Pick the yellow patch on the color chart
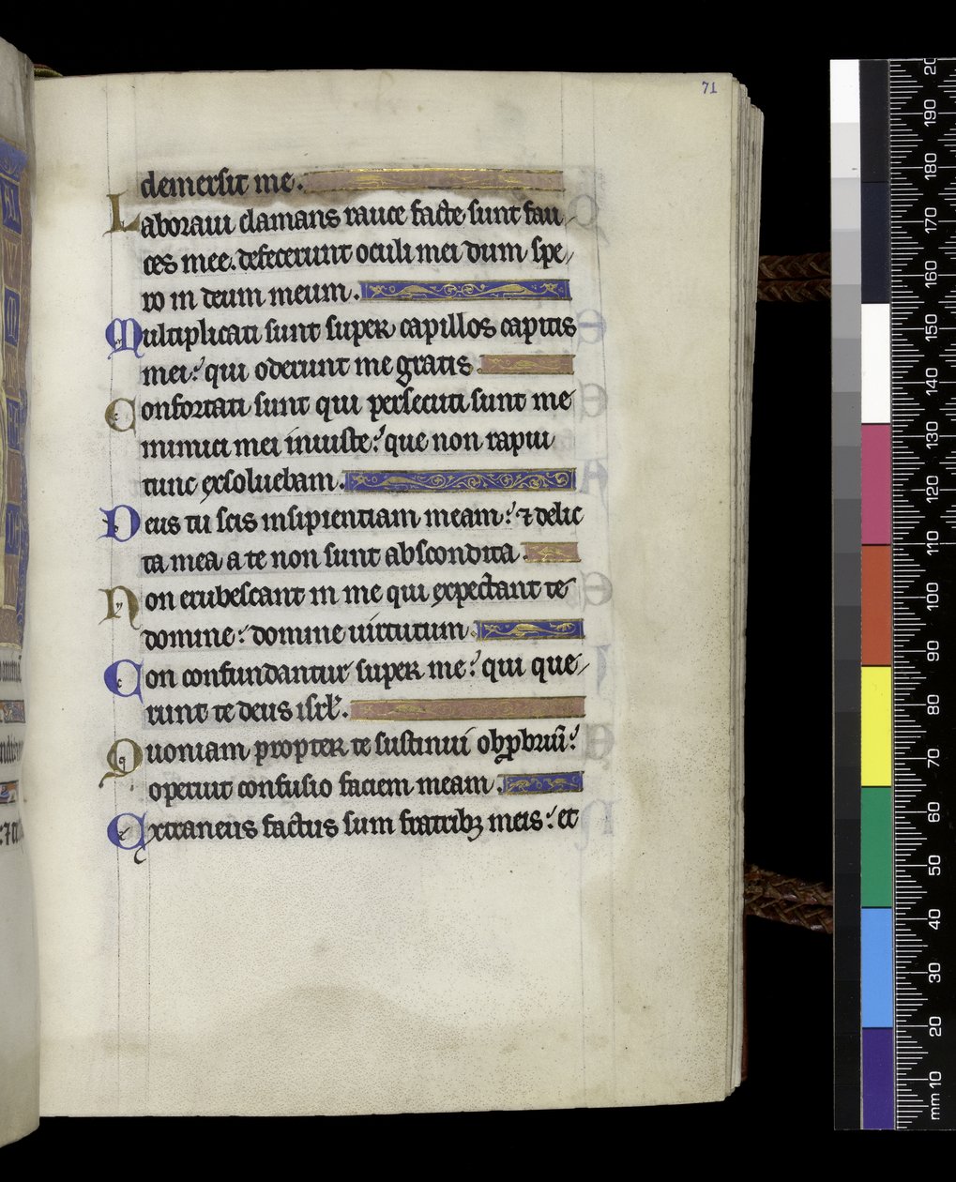This screenshot has height=1182, width=956. tap(875, 727)
